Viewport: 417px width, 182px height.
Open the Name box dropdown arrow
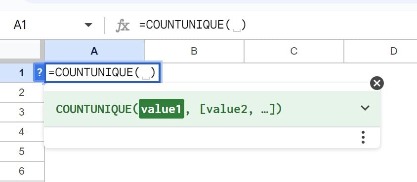pyautogui.click(x=88, y=25)
